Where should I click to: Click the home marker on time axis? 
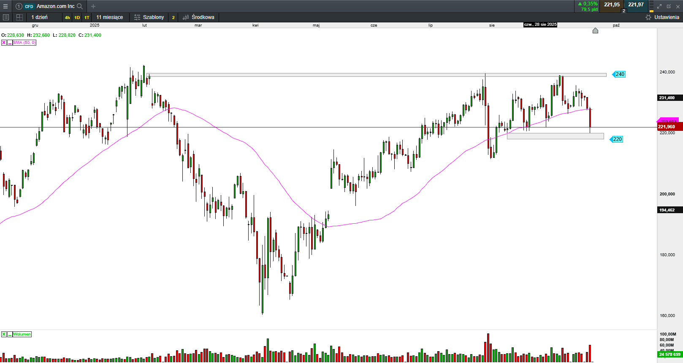(x=595, y=30)
